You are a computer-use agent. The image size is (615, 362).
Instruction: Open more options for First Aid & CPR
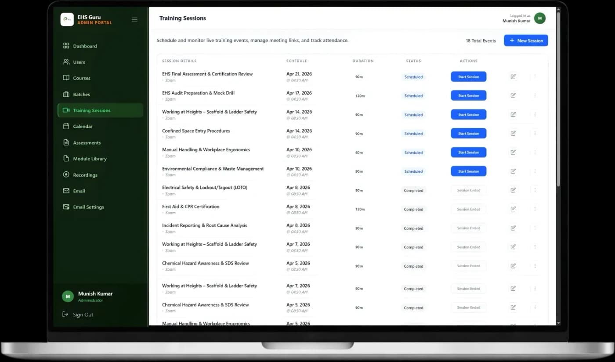(535, 209)
